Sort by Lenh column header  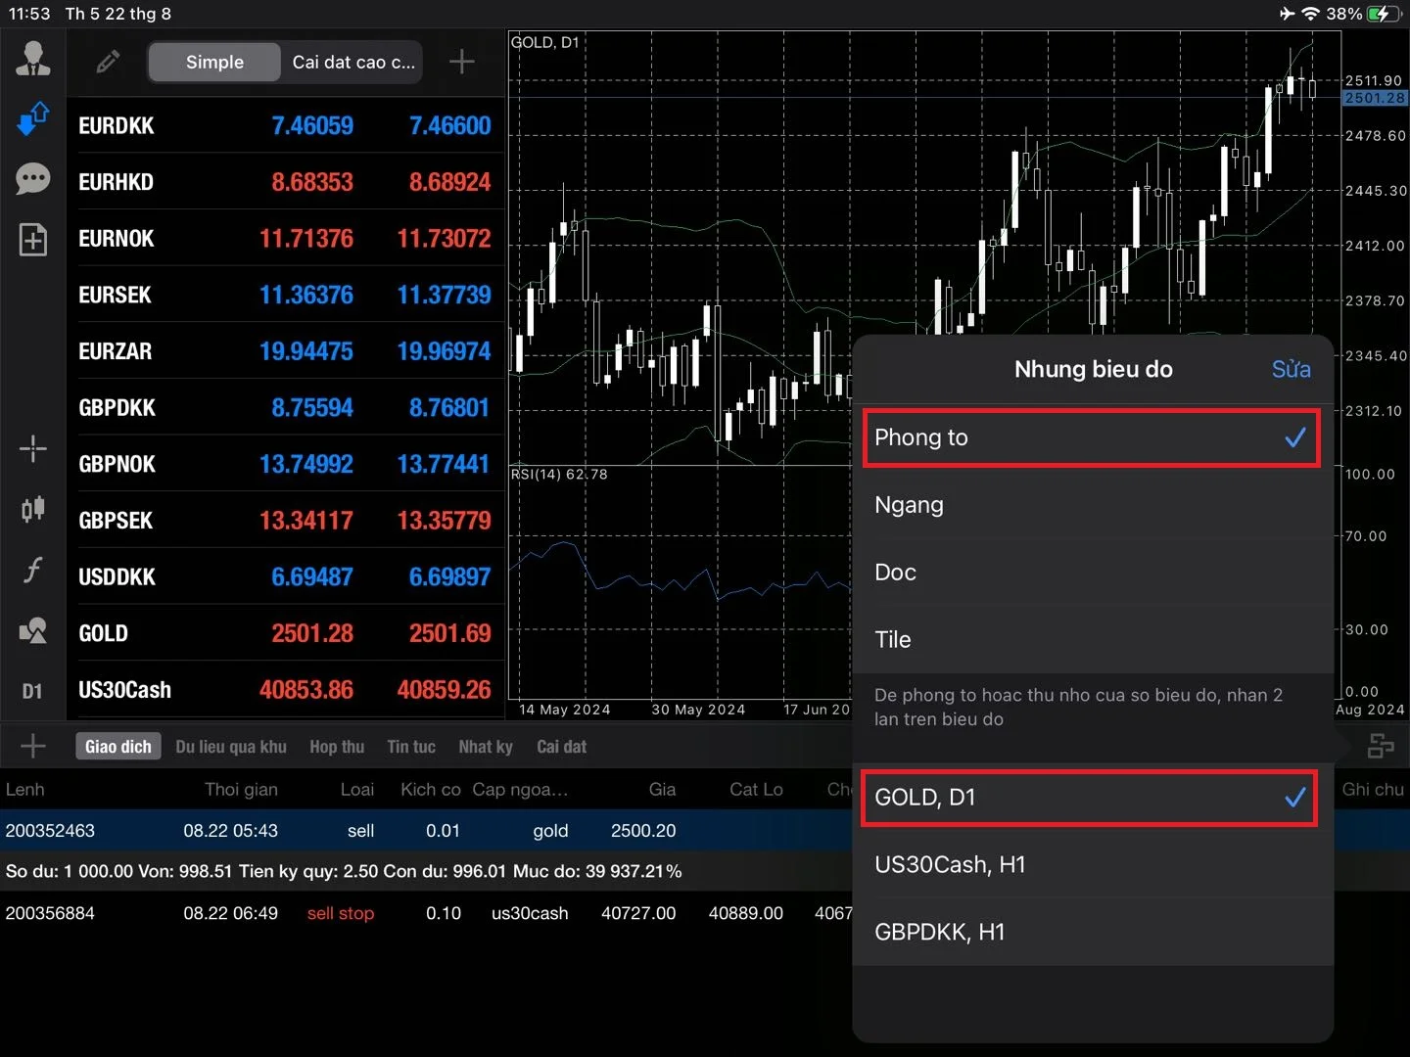(25, 790)
